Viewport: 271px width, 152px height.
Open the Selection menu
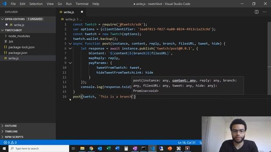click(36, 4)
